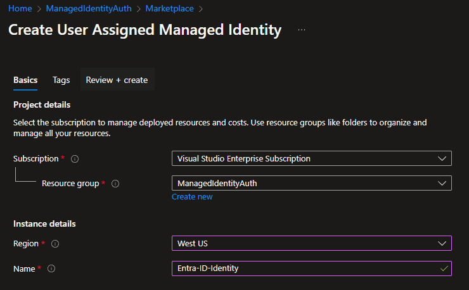469x290 pixels.
Task: Expand the Subscription dropdown
Action: point(311,158)
